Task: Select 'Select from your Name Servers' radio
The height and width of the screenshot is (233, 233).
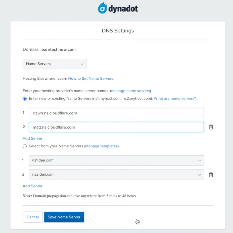Action: tap(25, 146)
